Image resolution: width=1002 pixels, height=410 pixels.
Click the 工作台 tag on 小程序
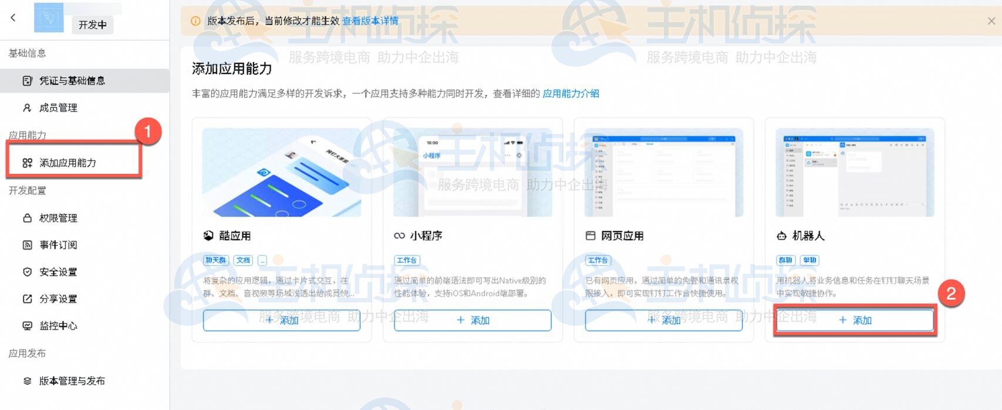click(x=407, y=260)
